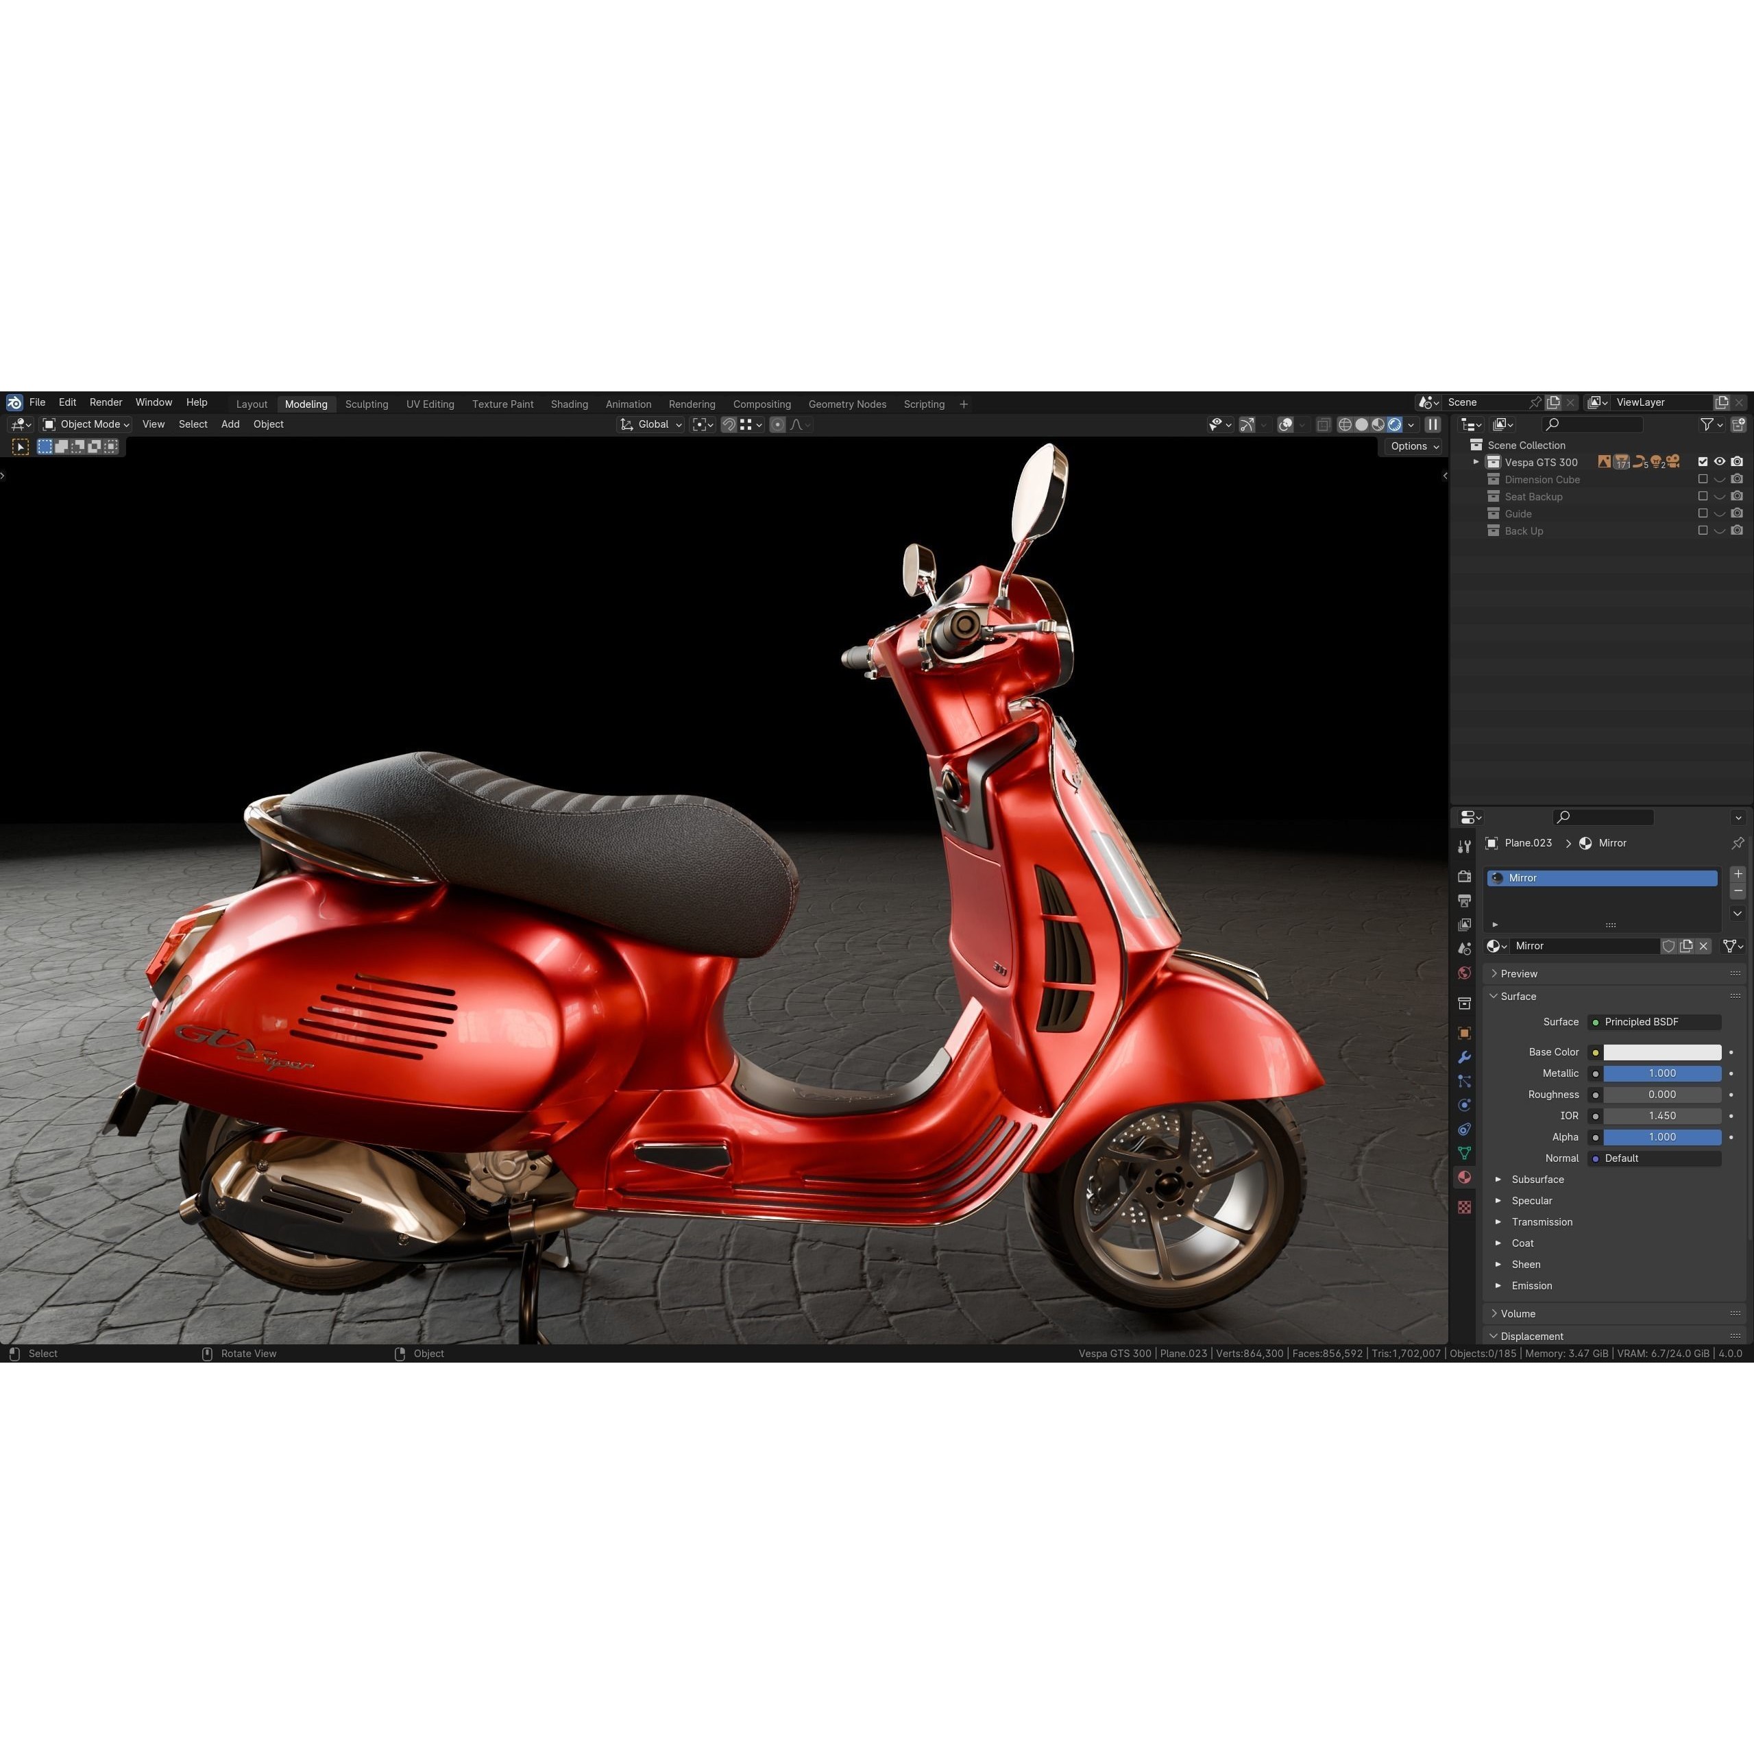
Task: Select the Tweak select box tool
Action: pos(20,447)
